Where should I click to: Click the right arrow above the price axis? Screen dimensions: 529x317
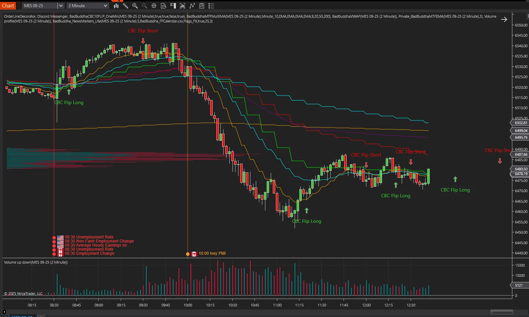pos(504,19)
